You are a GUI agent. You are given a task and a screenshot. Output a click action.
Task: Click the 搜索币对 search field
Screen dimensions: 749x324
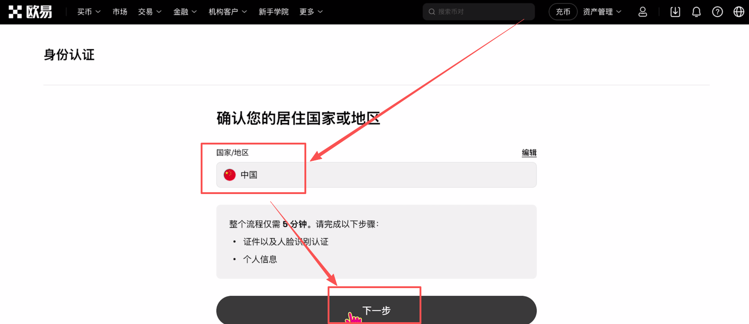[x=479, y=12]
